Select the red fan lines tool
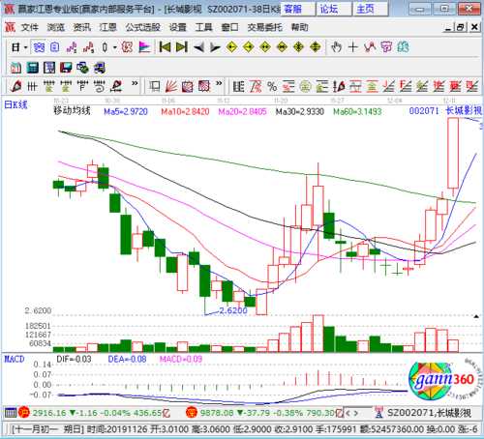Screen dimensions: 484x439 [170, 86]
